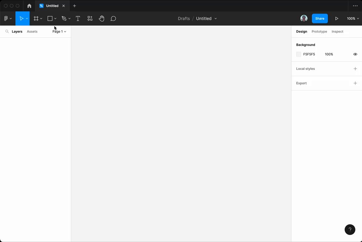Viewport: 362px width, 242px height.
Task: Select the Comment tool
Action: tap(113, 18)
